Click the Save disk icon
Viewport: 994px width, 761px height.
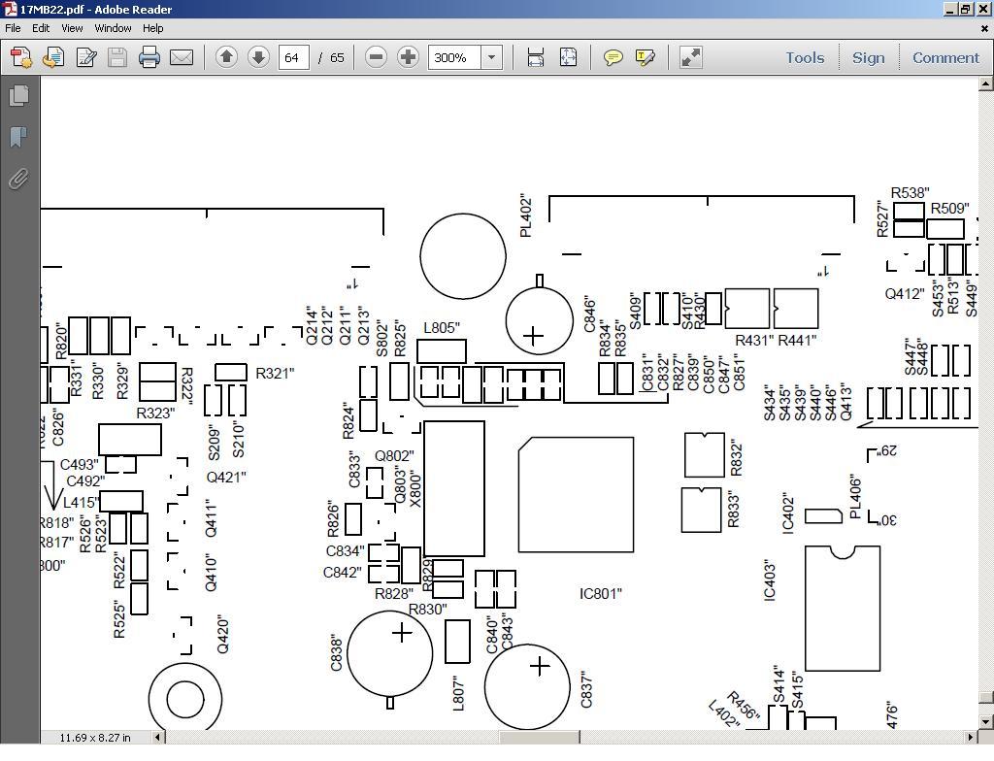point(117,57)
